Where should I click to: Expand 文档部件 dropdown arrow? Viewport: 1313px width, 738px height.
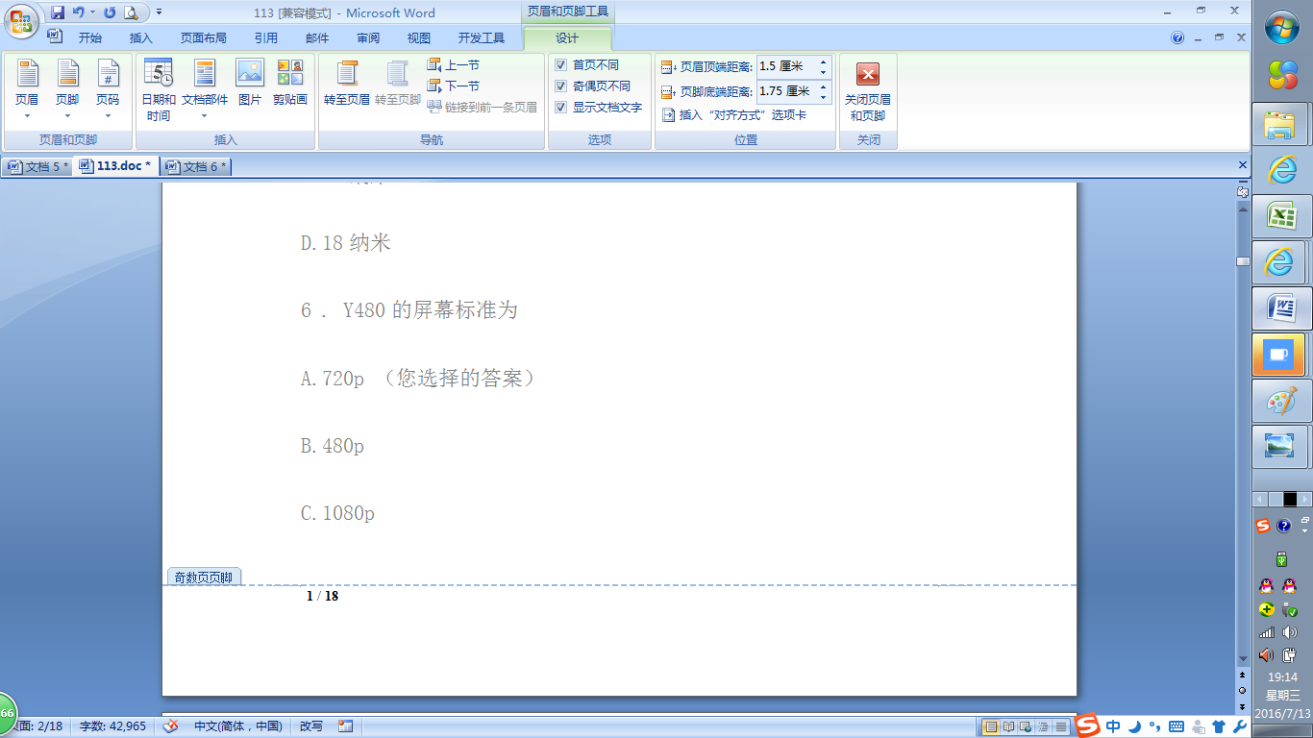(x=205, y=116)
